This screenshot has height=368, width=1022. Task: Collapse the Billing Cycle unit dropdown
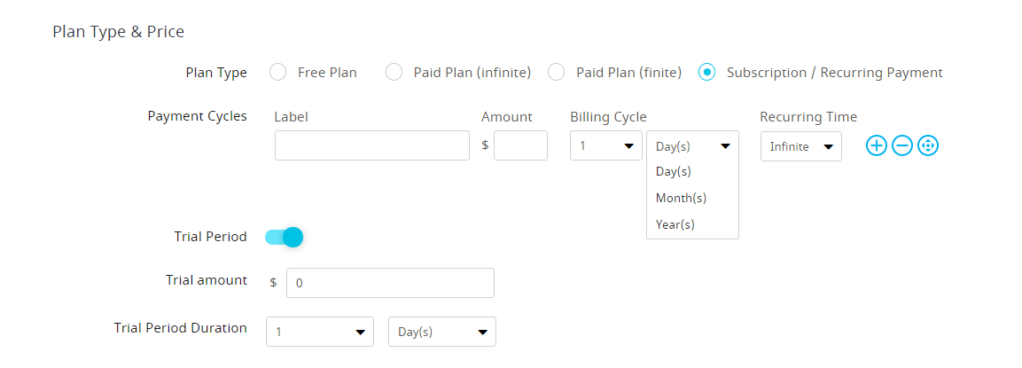click(x=692, y=147)
